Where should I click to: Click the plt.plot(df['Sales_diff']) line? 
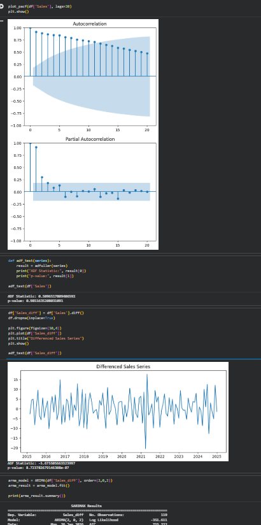(x=35, y=333)
